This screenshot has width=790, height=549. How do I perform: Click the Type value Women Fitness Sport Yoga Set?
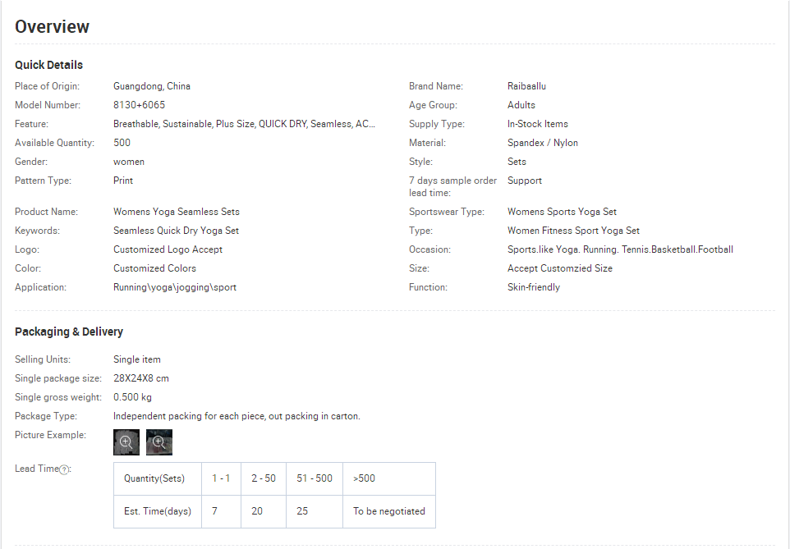tap(573, 231)
